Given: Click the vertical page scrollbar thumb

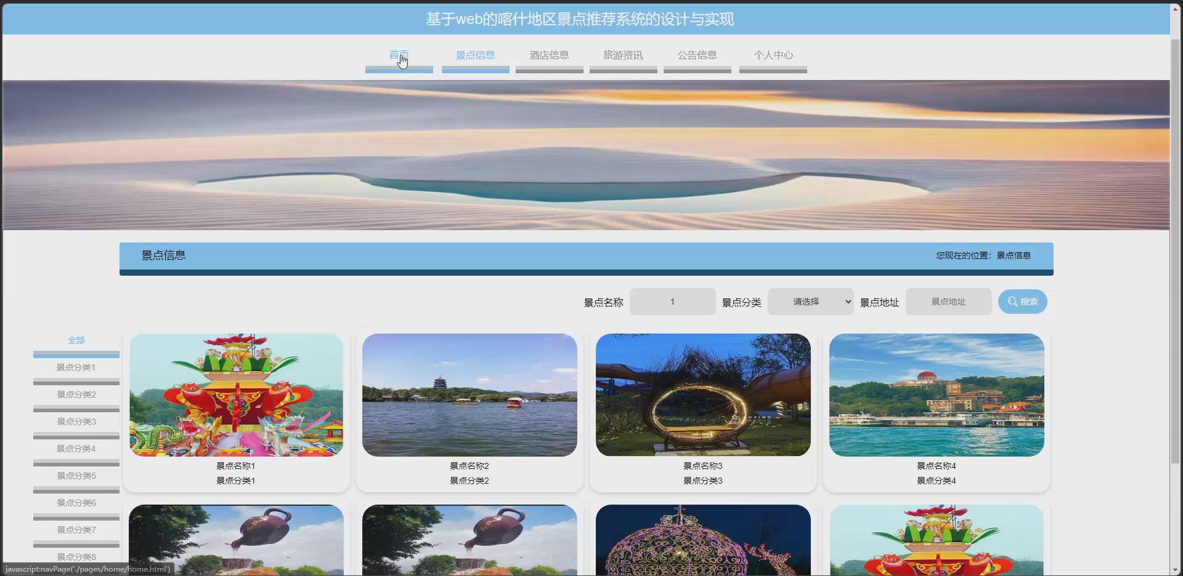Looking at the screenshot, I should [1176, 250].
